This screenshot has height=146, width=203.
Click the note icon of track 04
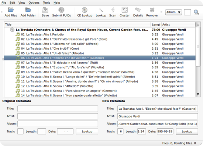pos(17,49)
